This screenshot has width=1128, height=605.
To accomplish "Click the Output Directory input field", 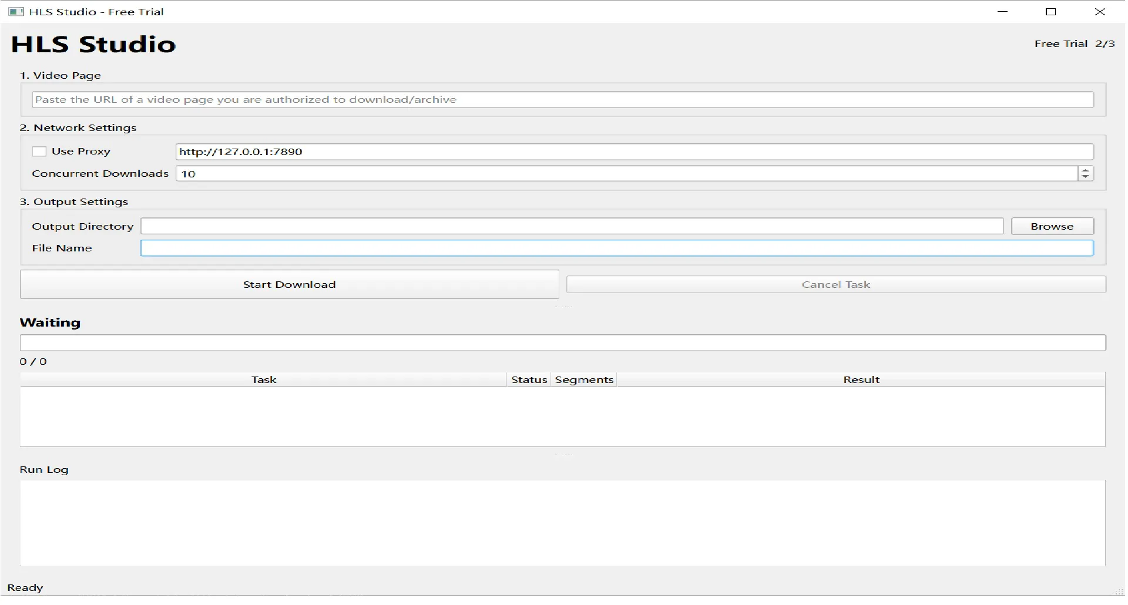I will (572, 226).
